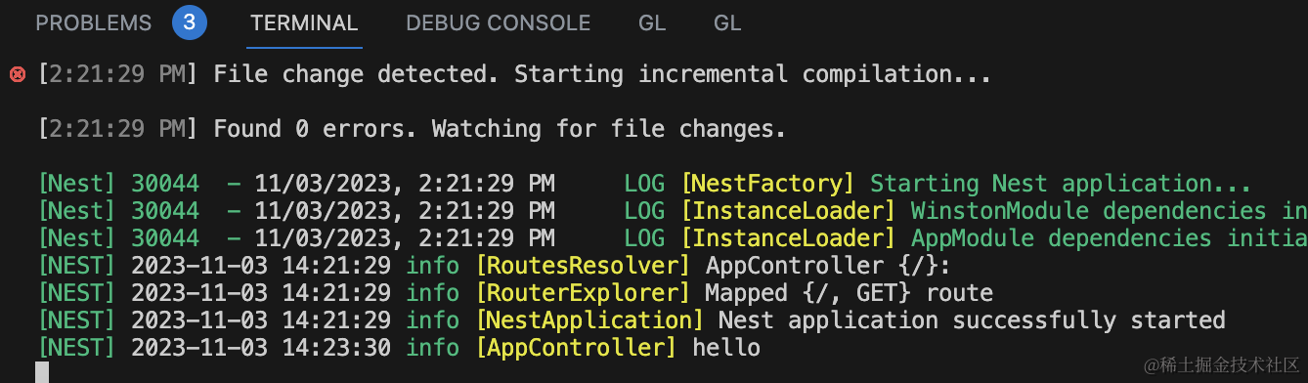The image size is (1308, 383).
Task: Switch to the TERMINAL tab
Action: 304,22
